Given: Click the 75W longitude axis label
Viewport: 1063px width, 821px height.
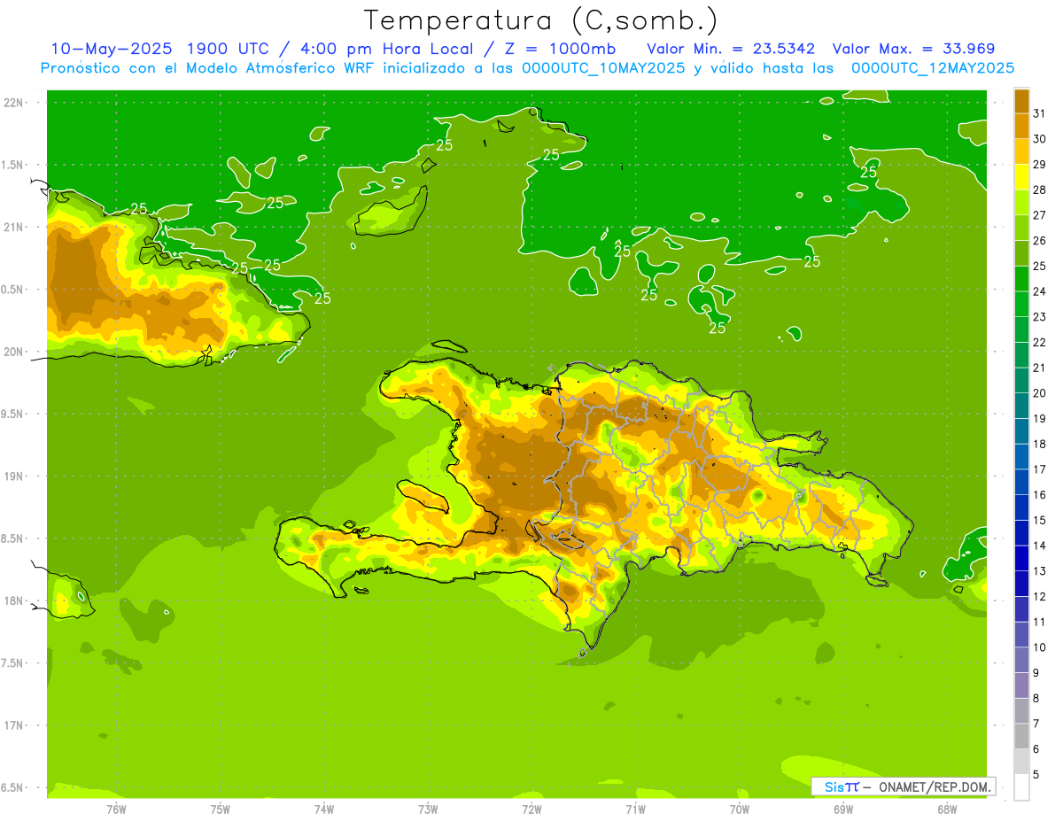Looking at the screenshot, I should tap(220, 809).
